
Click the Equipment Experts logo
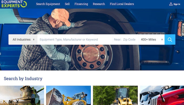[x=14, y=4]
